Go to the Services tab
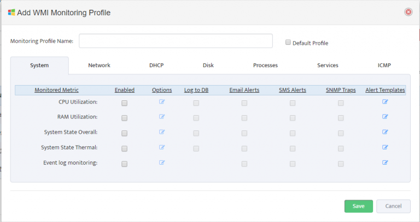The height and width of the screenshot is (222, 420). (328, 65)
